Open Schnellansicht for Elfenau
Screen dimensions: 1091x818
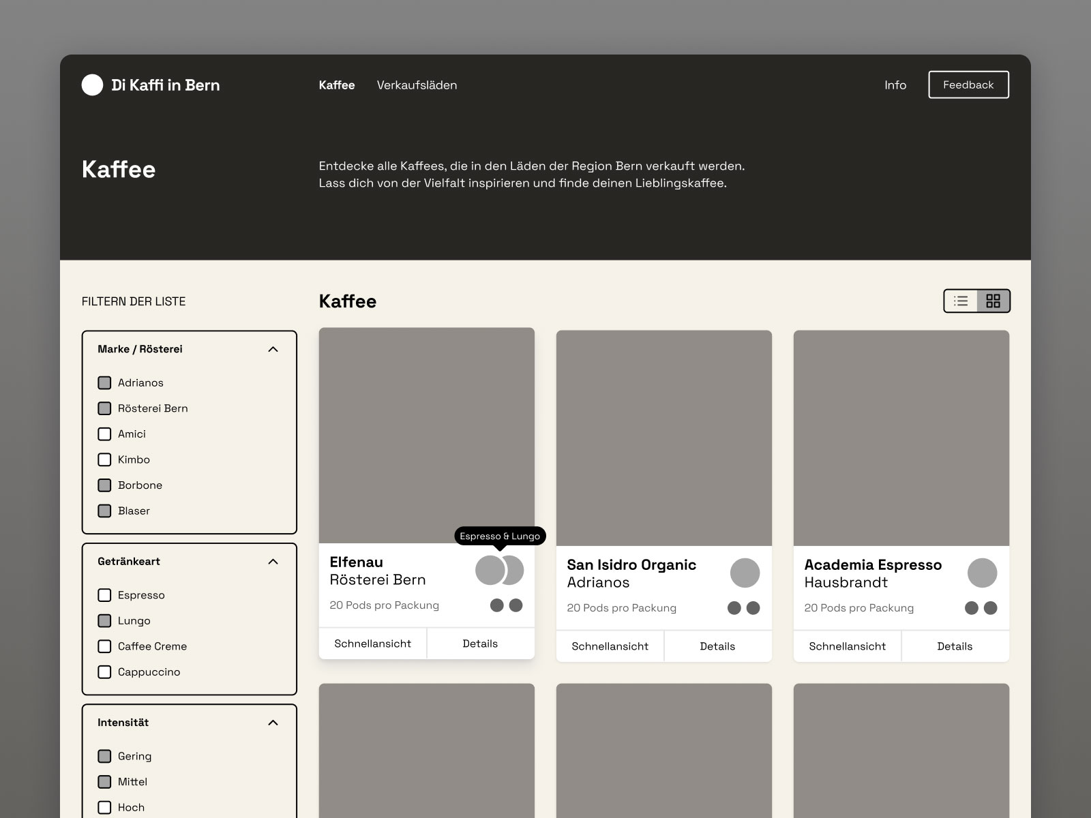373,643
